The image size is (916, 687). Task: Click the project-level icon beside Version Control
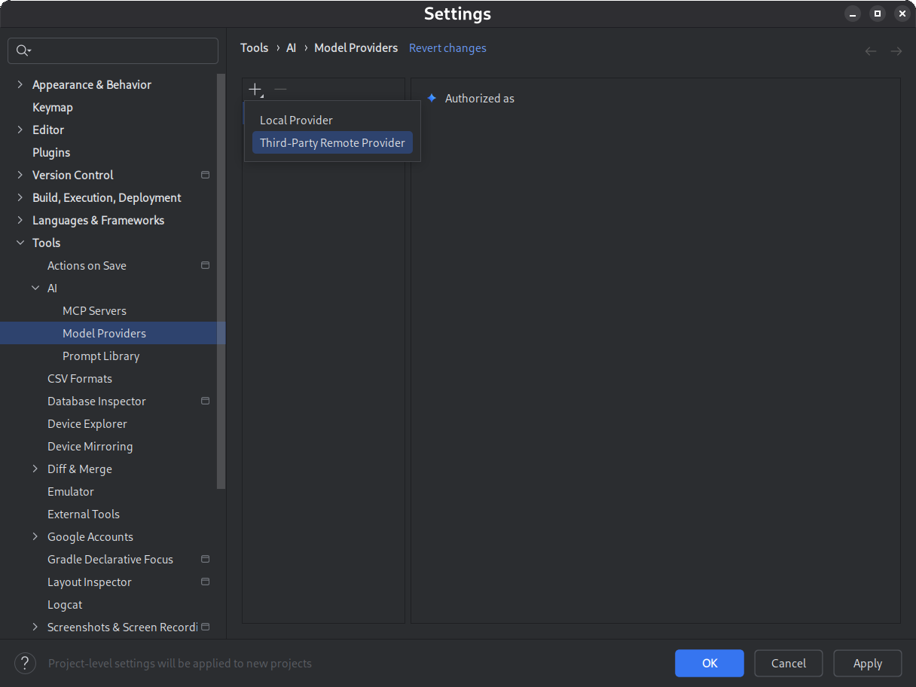click(x=205, y=175)
